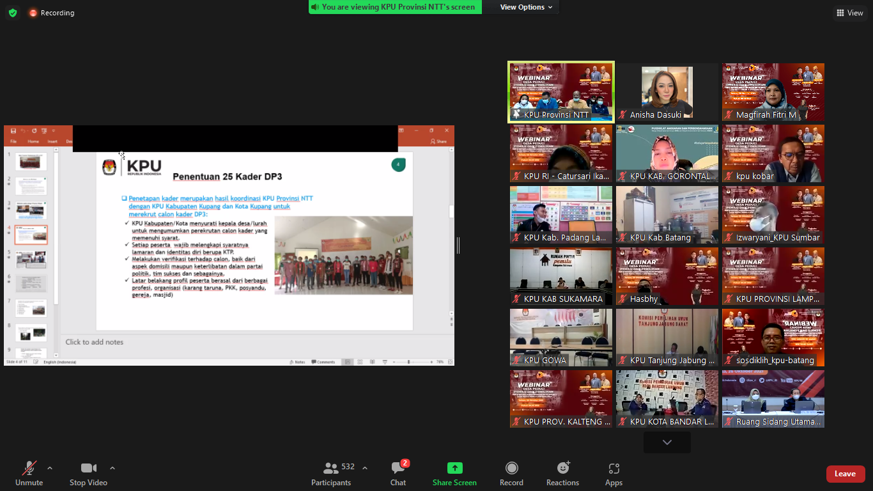
Task: Click the Recording indicator
Action: pyautogui.click(x=52, y=13)
